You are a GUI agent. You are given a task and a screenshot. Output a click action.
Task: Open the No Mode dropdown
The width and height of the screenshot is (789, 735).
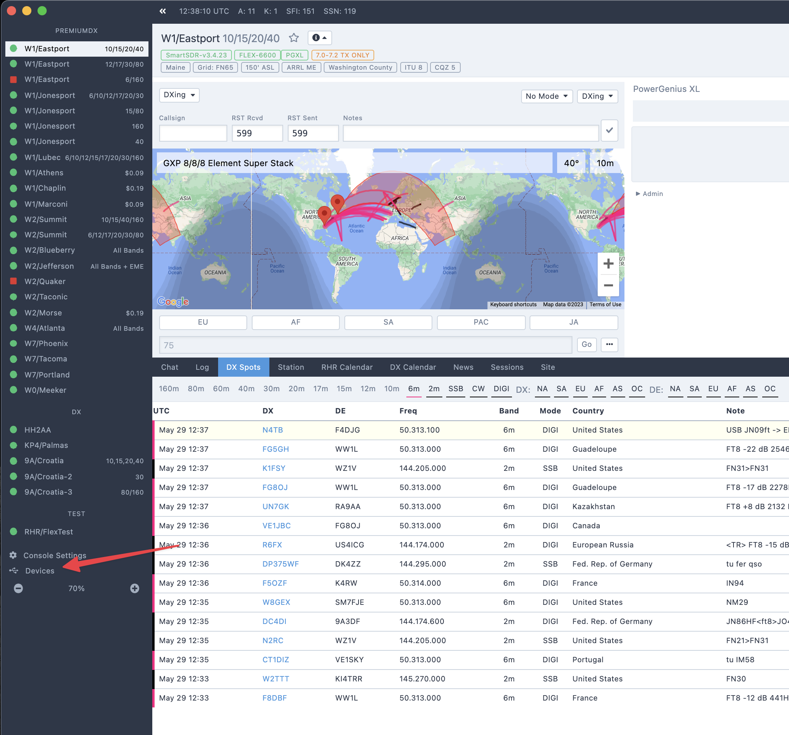546,96
